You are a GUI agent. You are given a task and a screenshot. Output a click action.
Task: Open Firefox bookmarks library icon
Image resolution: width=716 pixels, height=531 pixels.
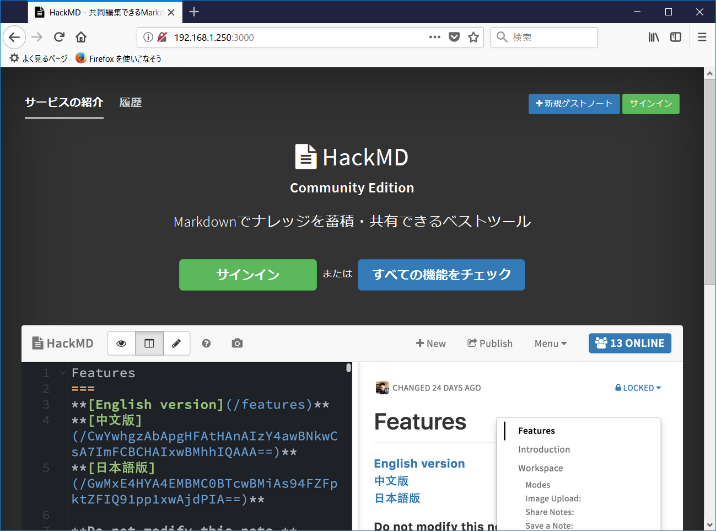point(654,37)
